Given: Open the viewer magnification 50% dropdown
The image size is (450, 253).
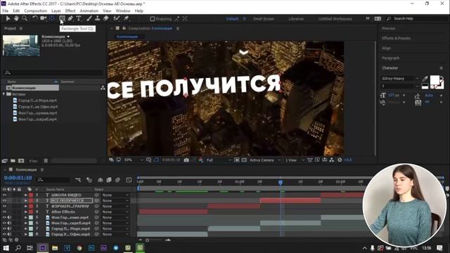Looking at the screenshot, I should (x=134, y=160).
